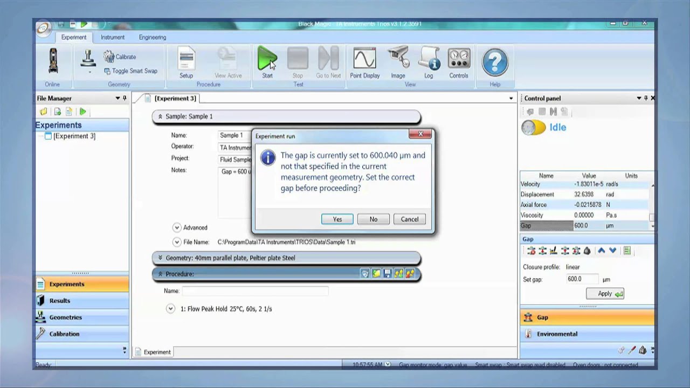
Task: Collapse the Procedure section header
Action: pyautogui.click(x=160, y=274)
